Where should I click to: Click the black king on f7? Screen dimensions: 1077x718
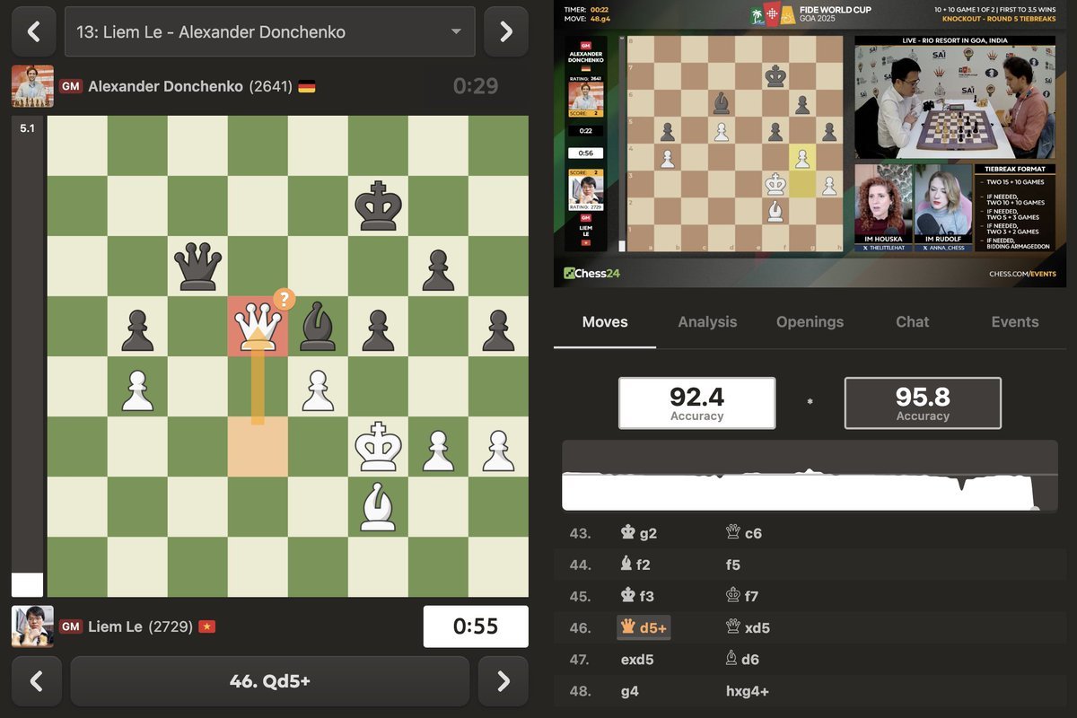378,206
